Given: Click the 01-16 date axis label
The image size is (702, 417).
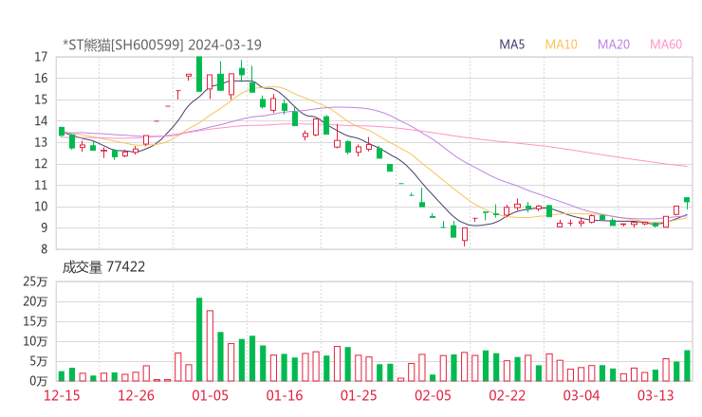Looking at the screenshot, I should pyautogui.click(x=285, y=395).
